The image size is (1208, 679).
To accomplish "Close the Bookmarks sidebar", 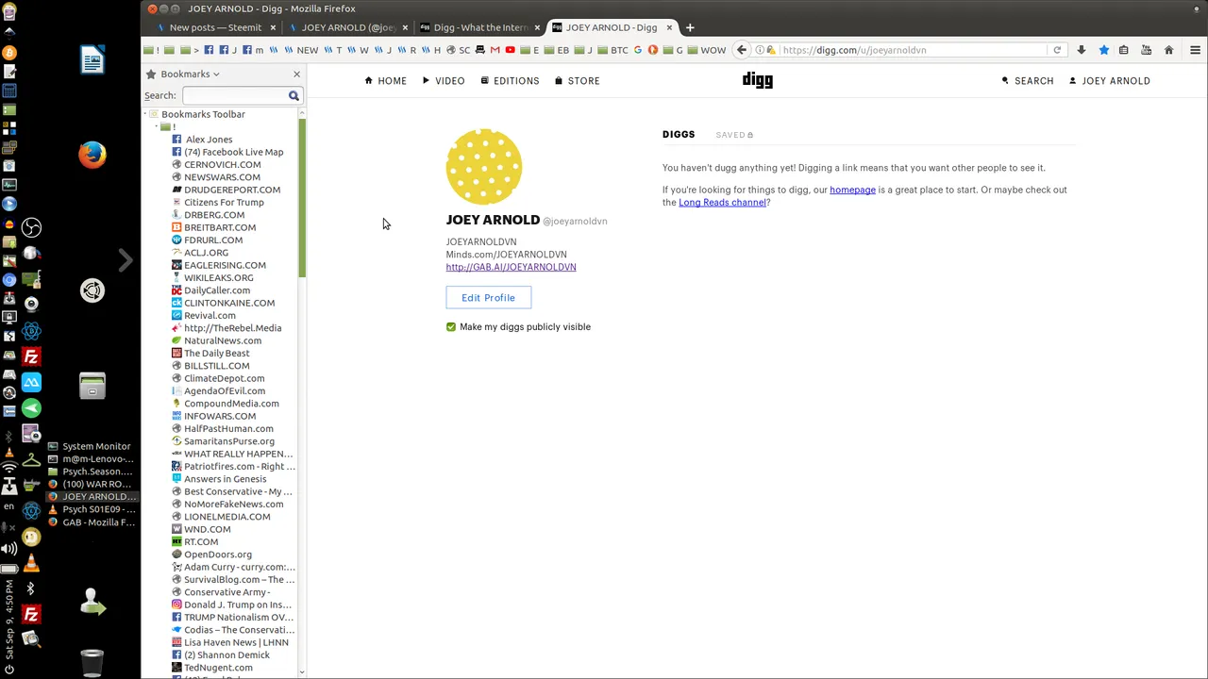I will pyautogui.click(x=296, y=74).
